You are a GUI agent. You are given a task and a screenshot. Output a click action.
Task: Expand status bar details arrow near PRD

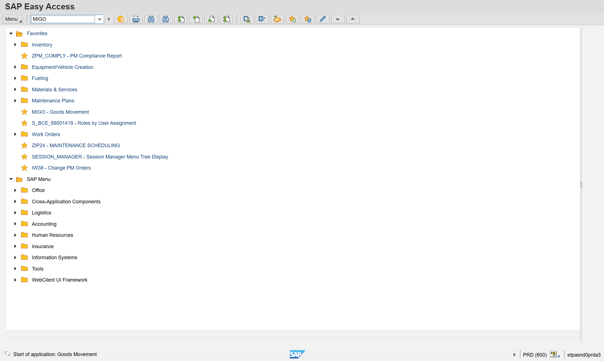pos(515,354)
